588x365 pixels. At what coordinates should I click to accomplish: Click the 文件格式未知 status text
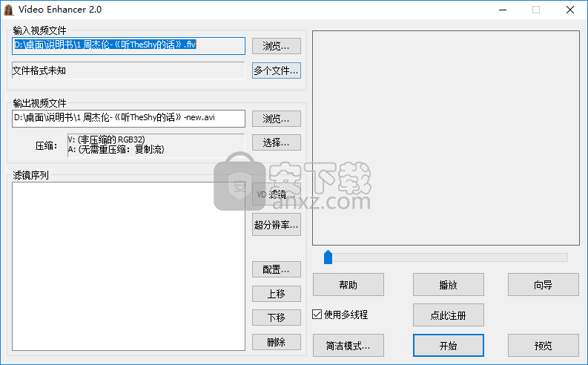click(x=39, y=70)
